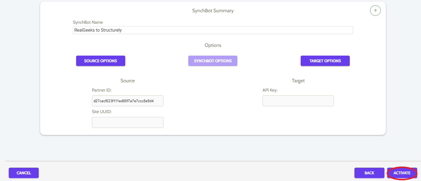Click the Cancel button
Screen dimensions: 421x181
click(x=24, y=173)
